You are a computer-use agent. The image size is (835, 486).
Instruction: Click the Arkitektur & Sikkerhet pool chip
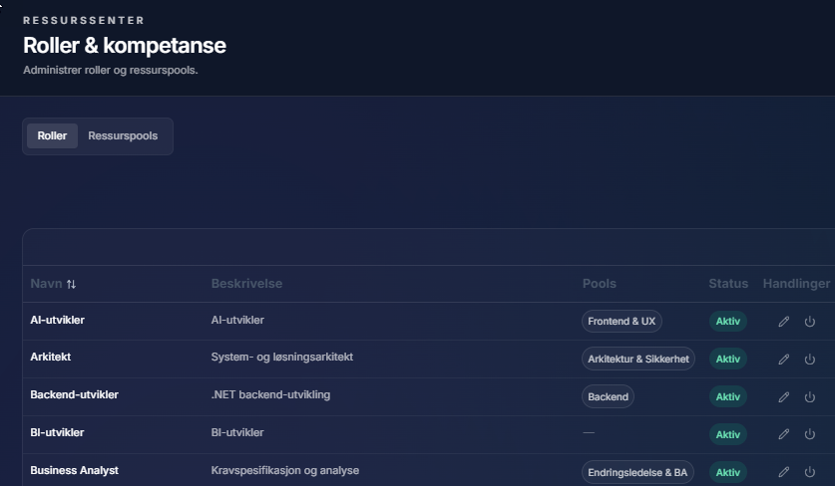[x=637, y=359]
